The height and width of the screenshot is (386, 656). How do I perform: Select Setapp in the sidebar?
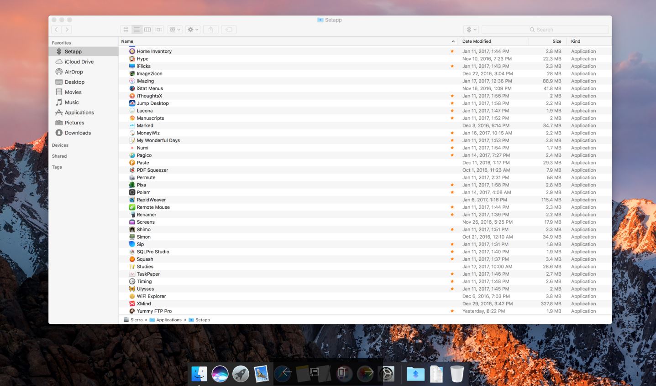(x=84, y=51)
